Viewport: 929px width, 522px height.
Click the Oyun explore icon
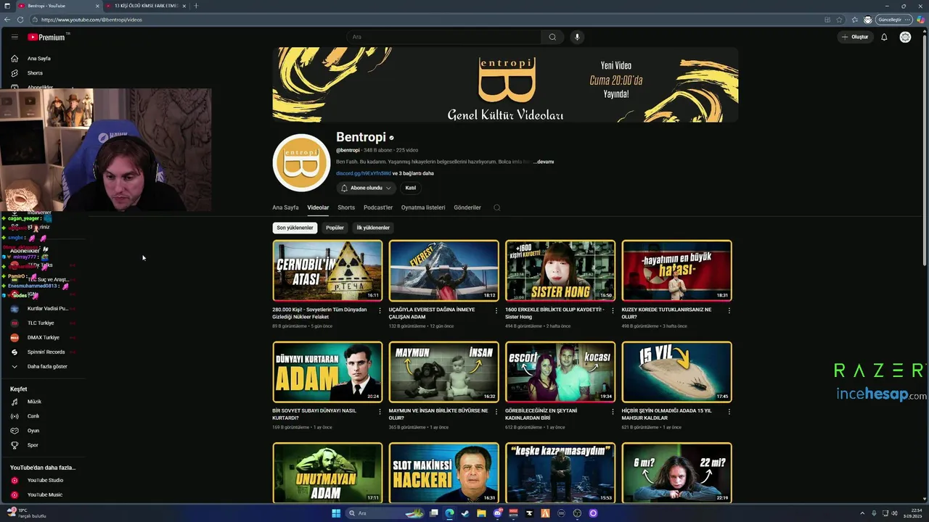pos(15,431)
